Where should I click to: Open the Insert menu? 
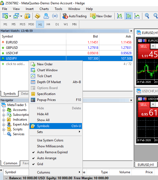click(29, 9)
